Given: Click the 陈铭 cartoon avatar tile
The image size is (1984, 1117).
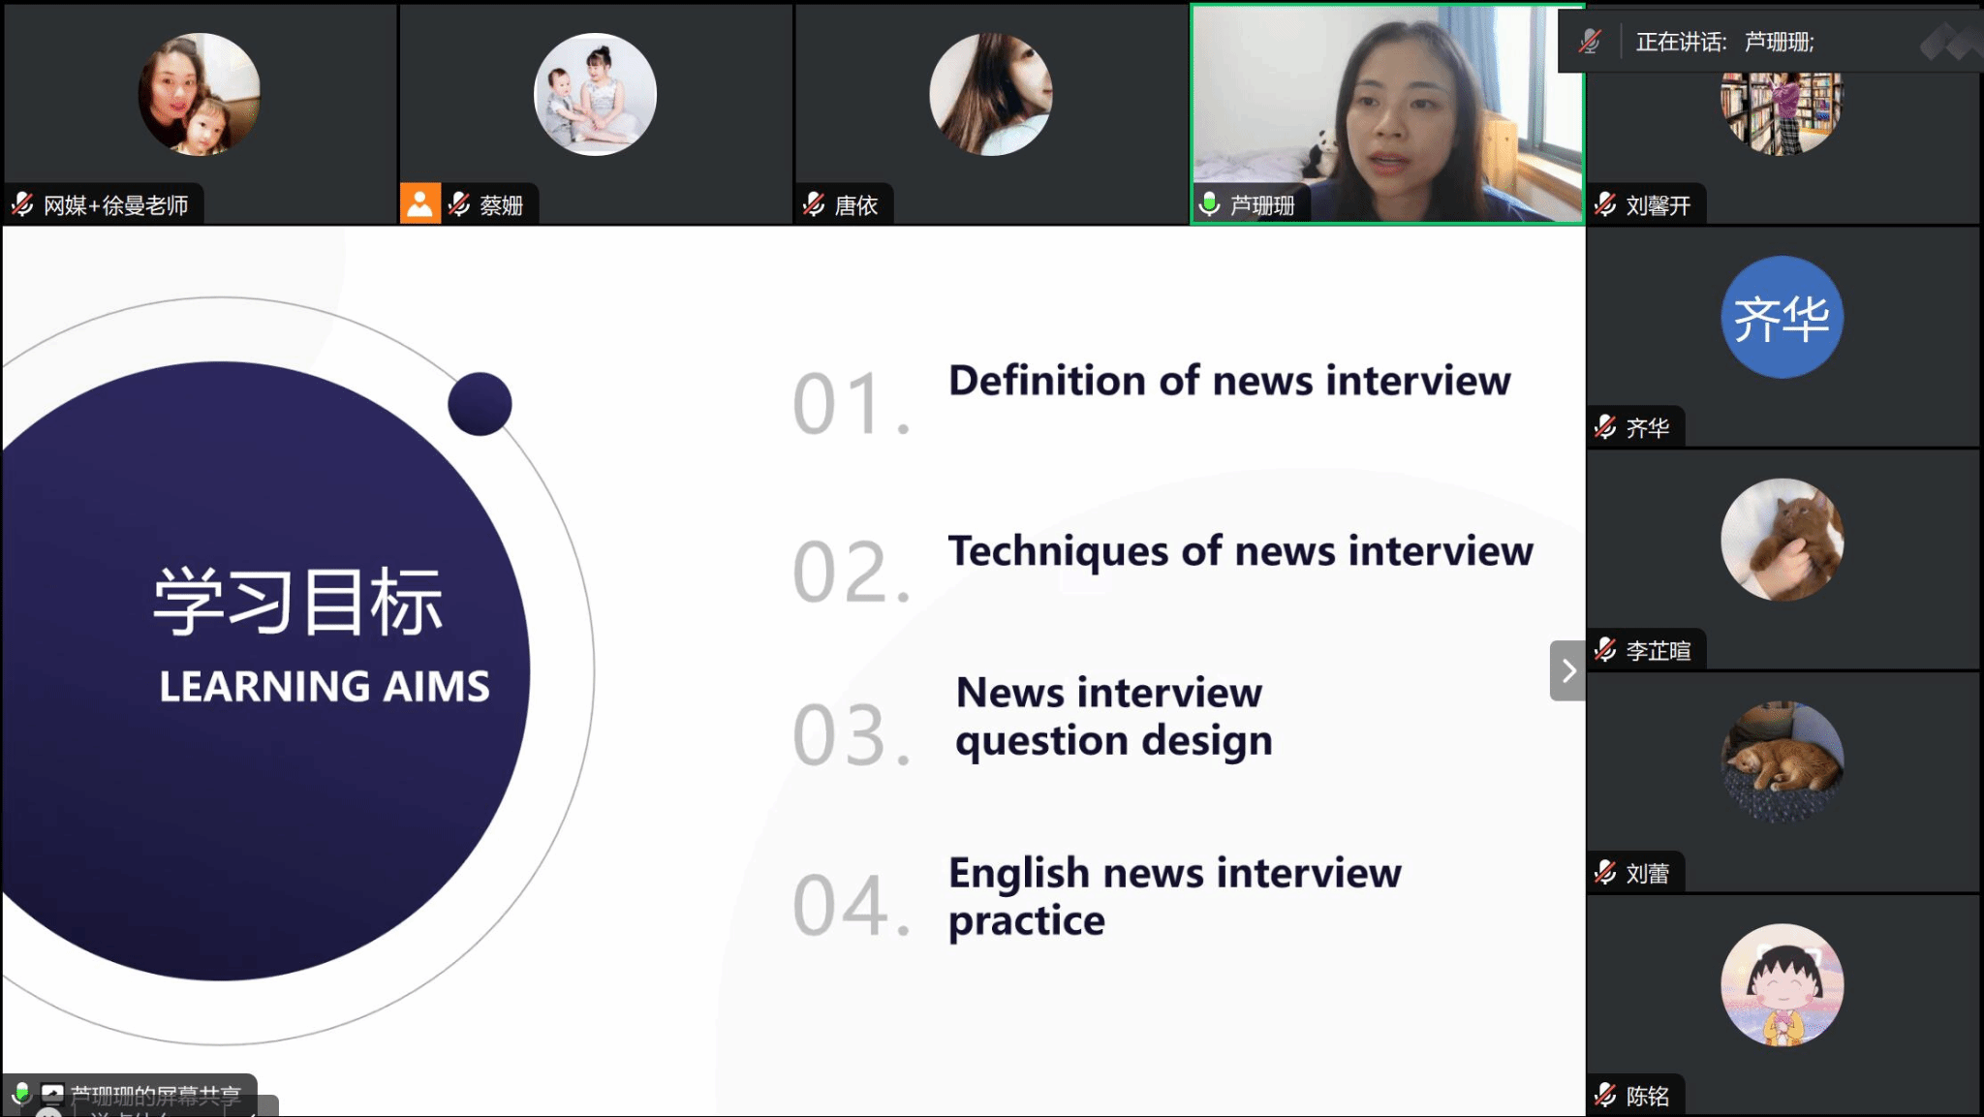Looking at the screenshot, I should click(x=1782, y=984).
